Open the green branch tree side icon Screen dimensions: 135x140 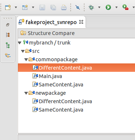[x=8, y=45]
